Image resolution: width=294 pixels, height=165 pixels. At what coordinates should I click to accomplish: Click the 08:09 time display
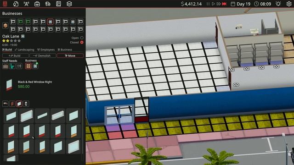pos(266,4)
